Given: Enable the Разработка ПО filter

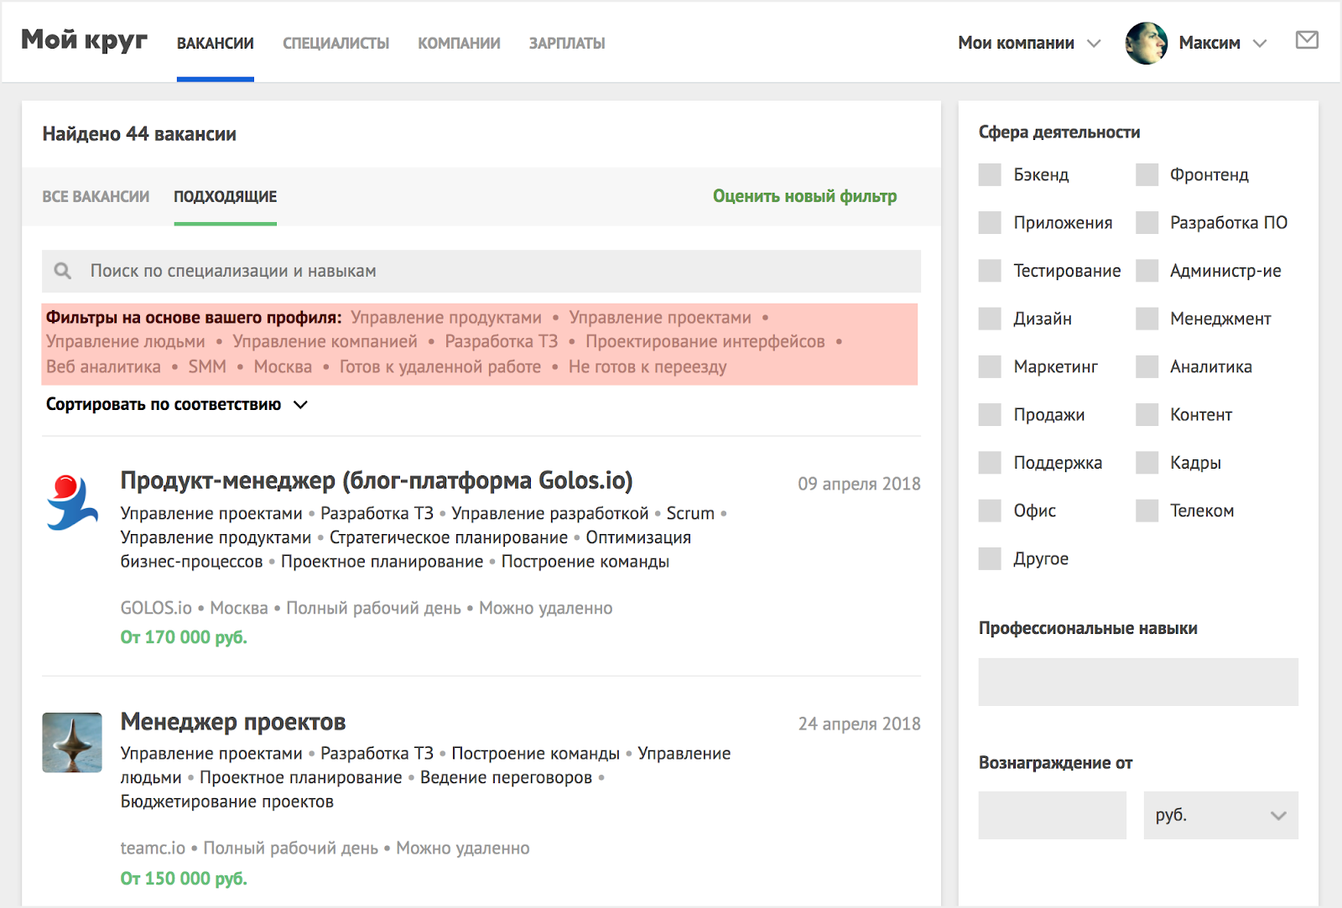Looking at the screenshot, I should (x=1147, y=222).
